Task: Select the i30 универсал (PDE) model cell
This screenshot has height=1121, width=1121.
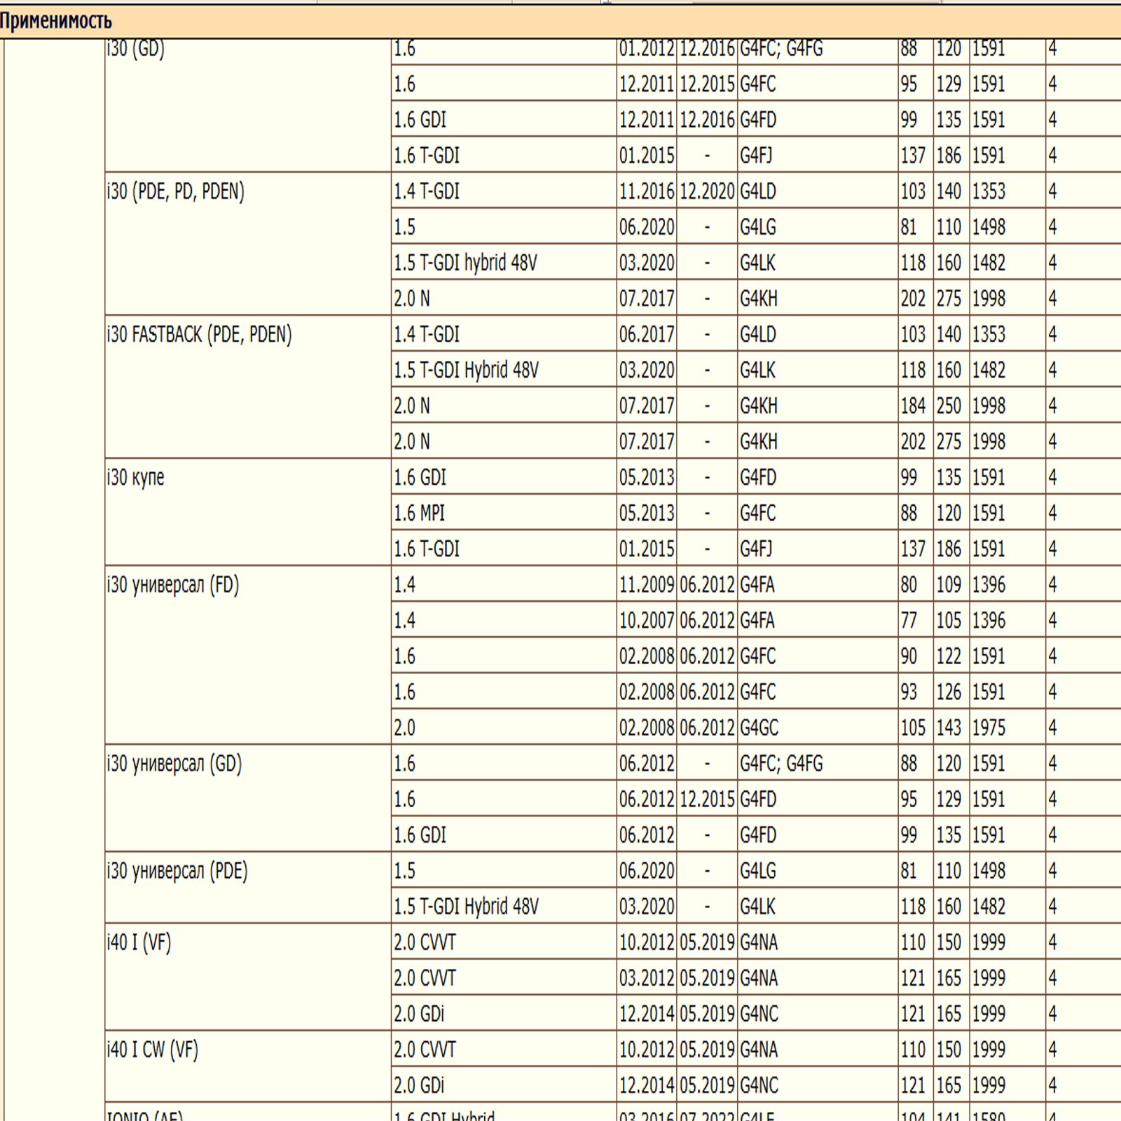Action: click(x=177, y=871)
